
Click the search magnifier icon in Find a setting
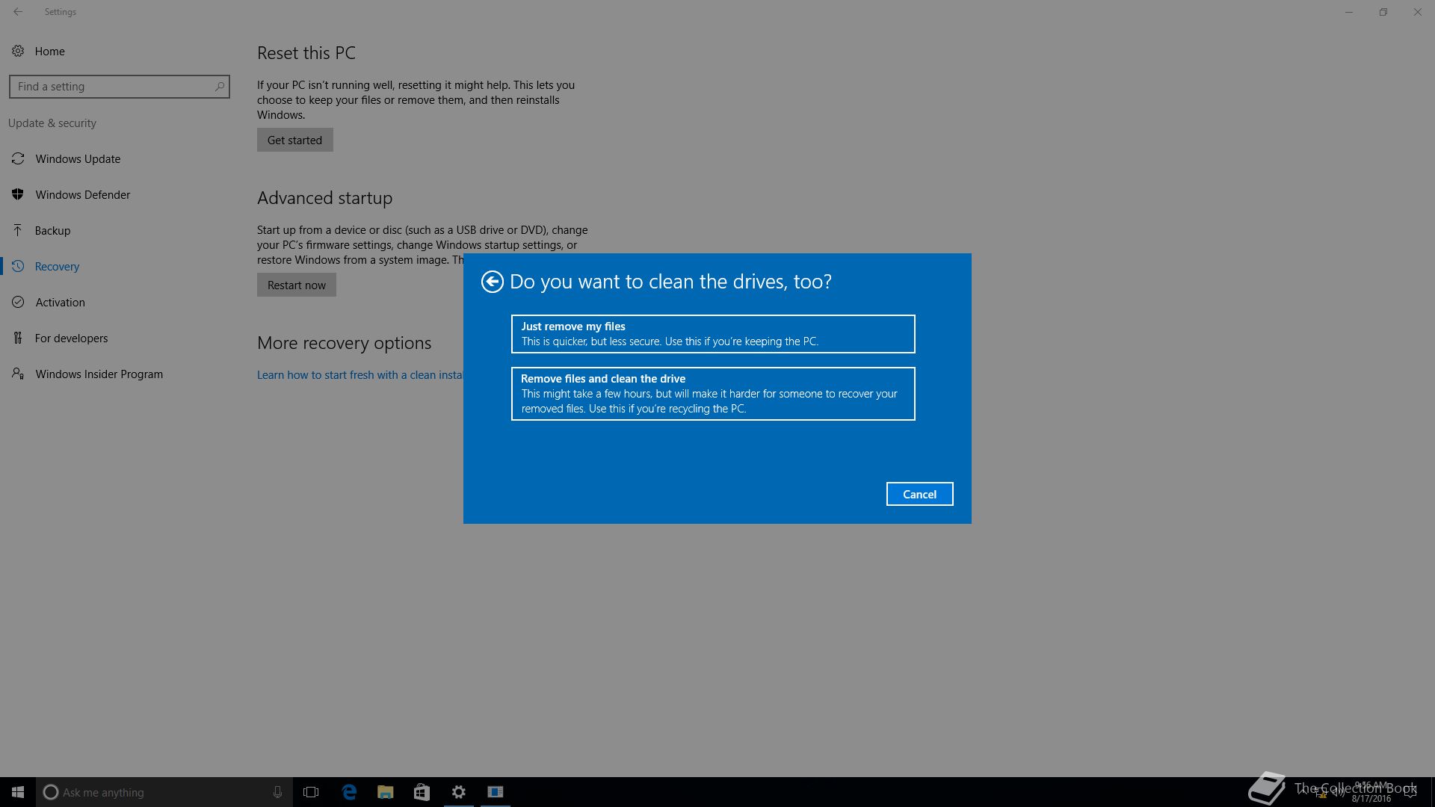[x=220, y=87]
